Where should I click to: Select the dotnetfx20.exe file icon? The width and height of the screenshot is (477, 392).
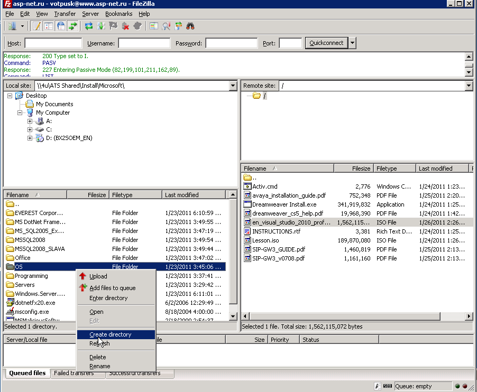pyautogui.click(x=10, y=302)
